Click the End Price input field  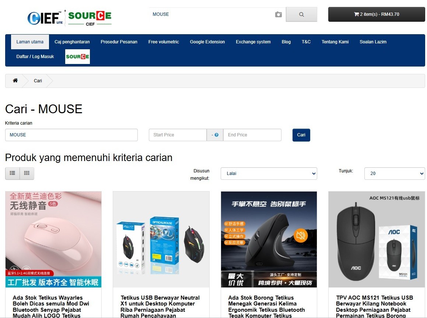(x=252, y=135)
